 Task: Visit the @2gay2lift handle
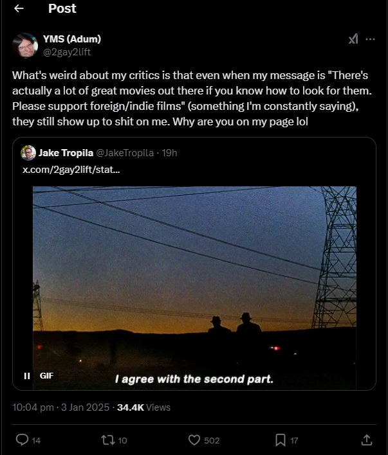(67, 52)
